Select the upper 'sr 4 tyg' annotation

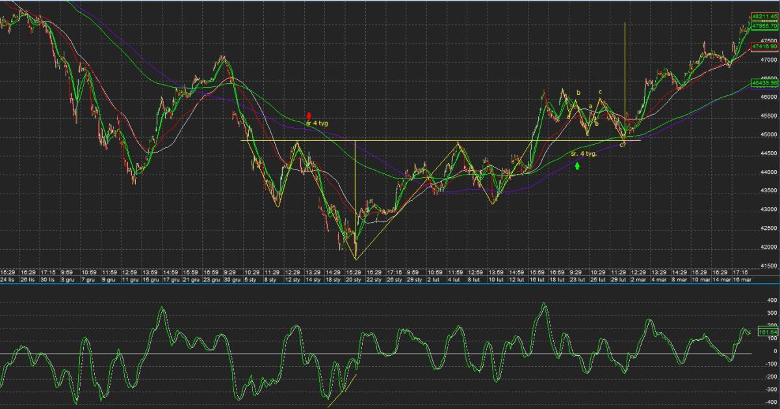coord(317,123)
